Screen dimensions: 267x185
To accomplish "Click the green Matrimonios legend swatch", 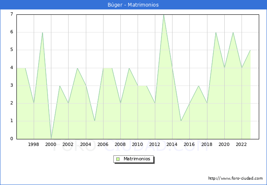I will pos(118,159).
